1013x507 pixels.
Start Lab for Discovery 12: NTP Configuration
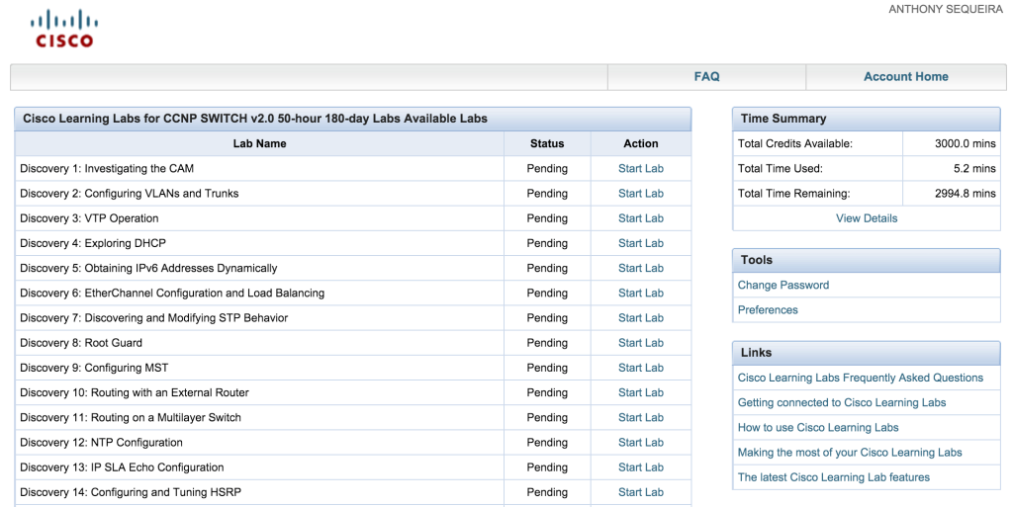click(640, 443)
